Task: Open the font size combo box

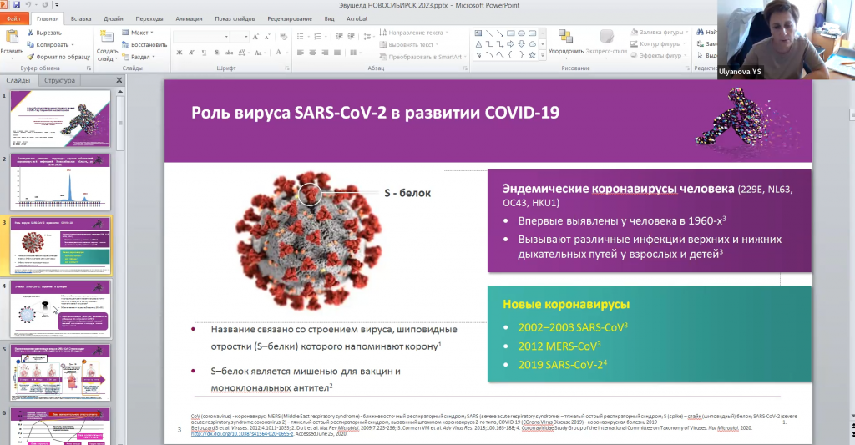Action: 240,37
